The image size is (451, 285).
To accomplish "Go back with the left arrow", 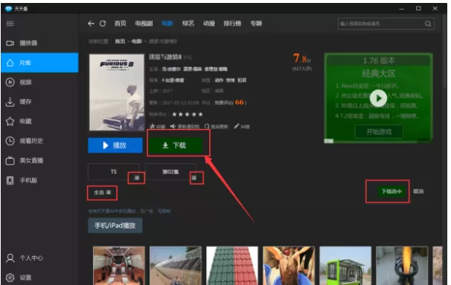I will [91, 24].
